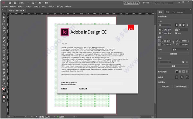Toggle show guides icon
This screenshot has width=193, height=119.
(x=177, y=77)
